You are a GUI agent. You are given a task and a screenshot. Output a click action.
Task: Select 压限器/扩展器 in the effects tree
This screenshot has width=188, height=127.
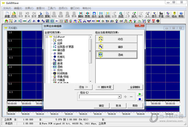coord(66,47)
